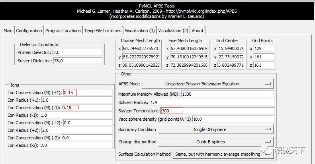The image size is (315, 164).
Task: Click Grid Points z field
Action: pos(264,65)
